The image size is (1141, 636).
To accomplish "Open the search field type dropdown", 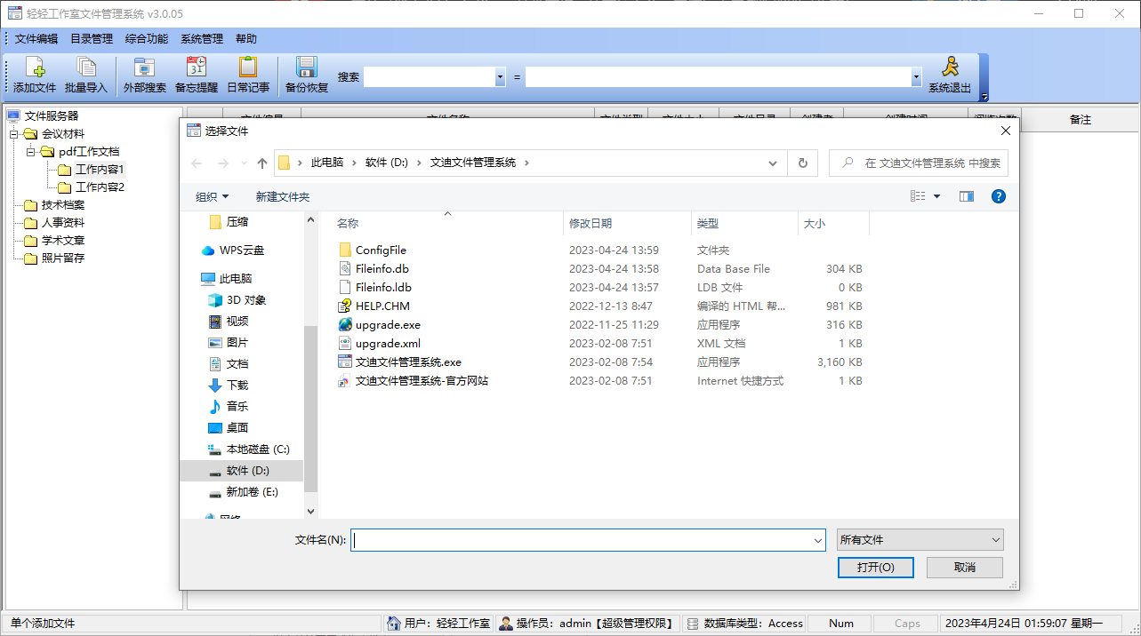I will pos(500,78).
